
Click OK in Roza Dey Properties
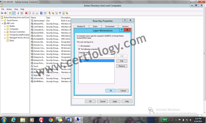(x=90, y=101)
